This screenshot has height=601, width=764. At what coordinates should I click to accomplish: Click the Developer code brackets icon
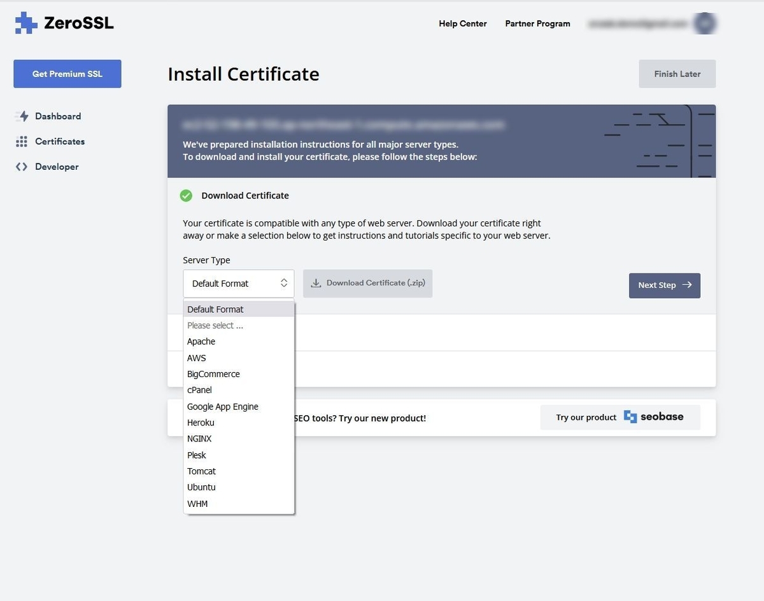(x=22, y=167)
